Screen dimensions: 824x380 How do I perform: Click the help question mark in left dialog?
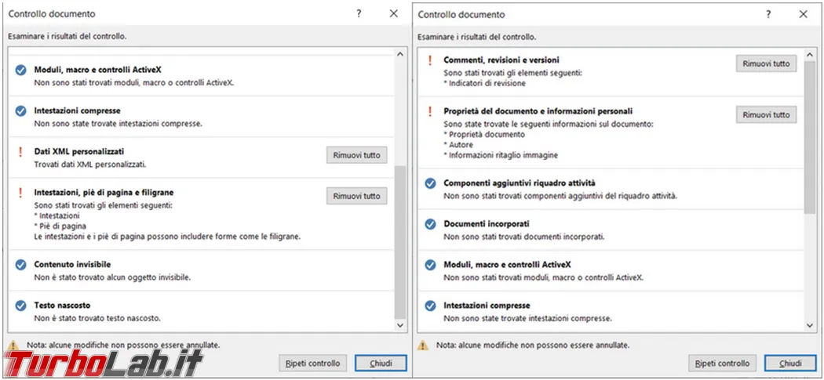pyautogui.click(x=359, y=13)
